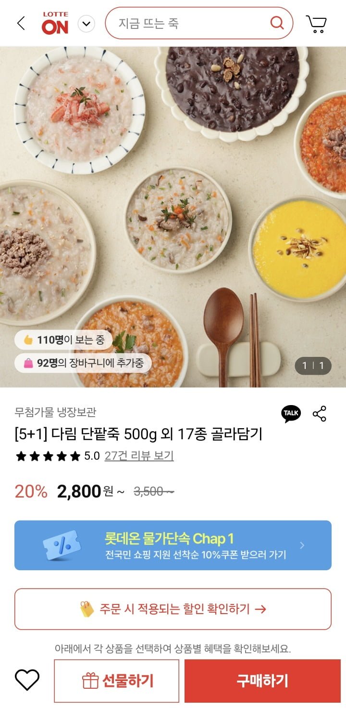
Task: Open the 27건 리뷰 보기 link
Action: pos(139,456)
